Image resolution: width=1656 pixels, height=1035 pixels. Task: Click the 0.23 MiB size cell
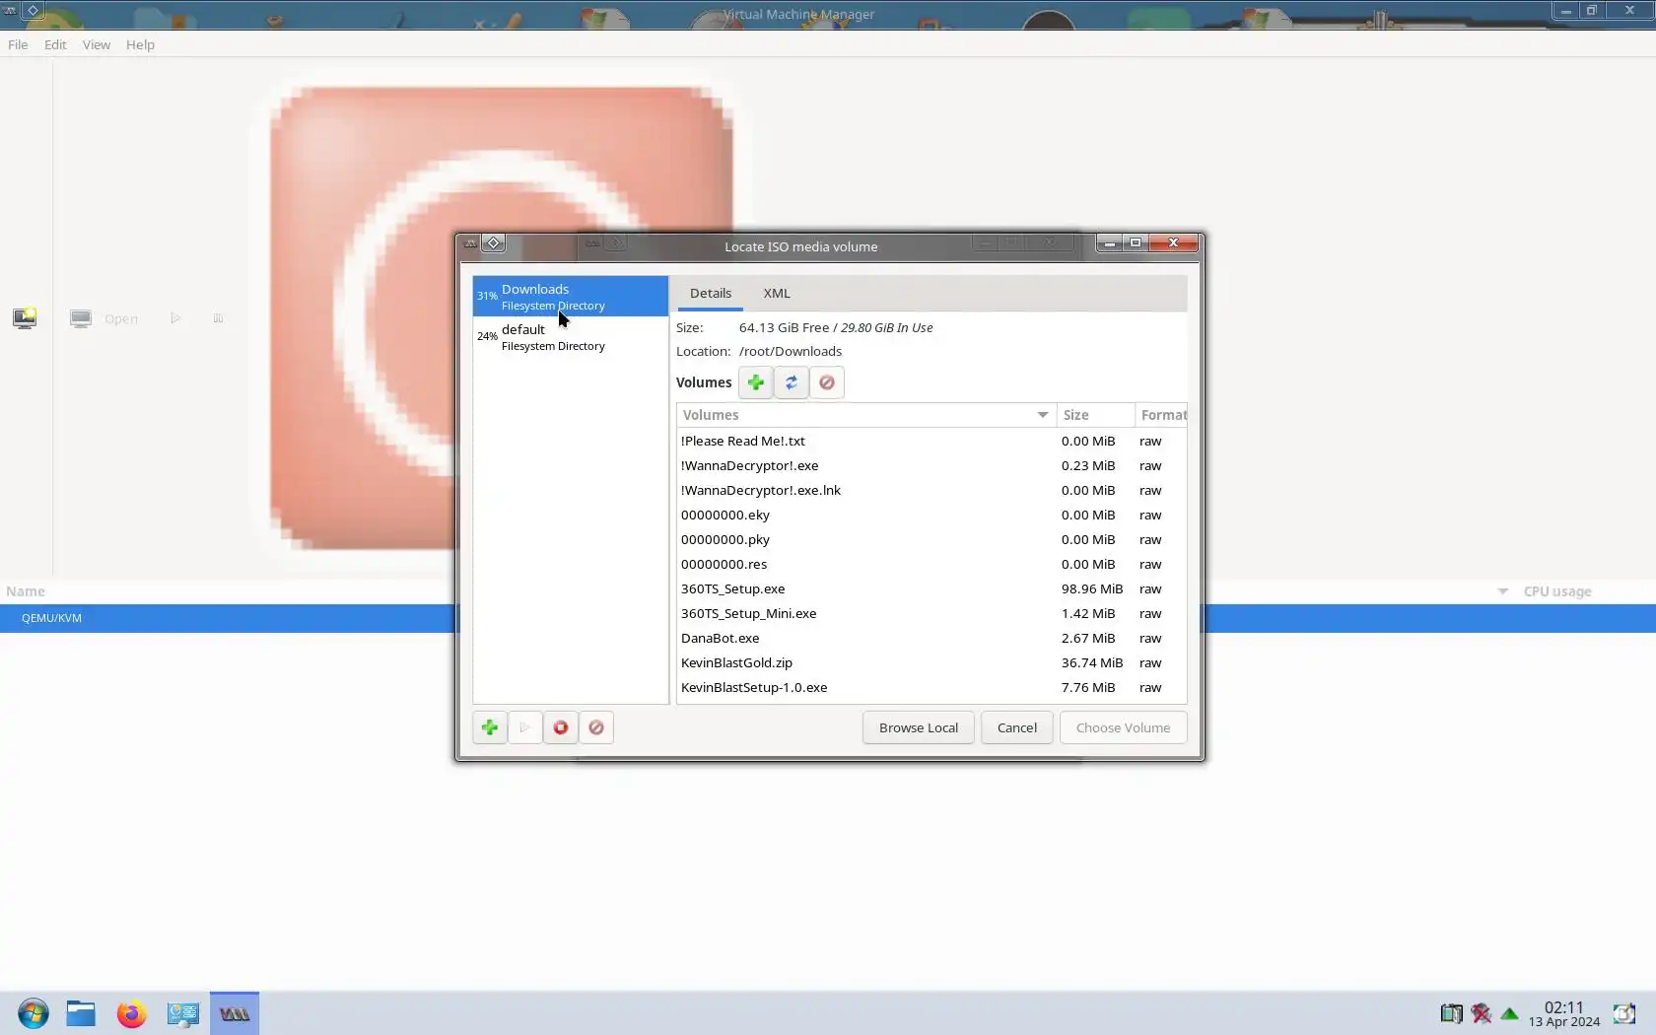point(1088,465)
